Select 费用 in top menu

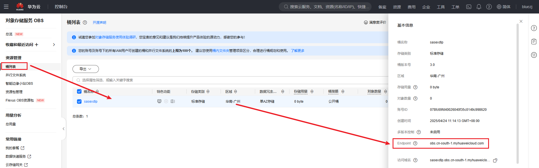(411, 7)
